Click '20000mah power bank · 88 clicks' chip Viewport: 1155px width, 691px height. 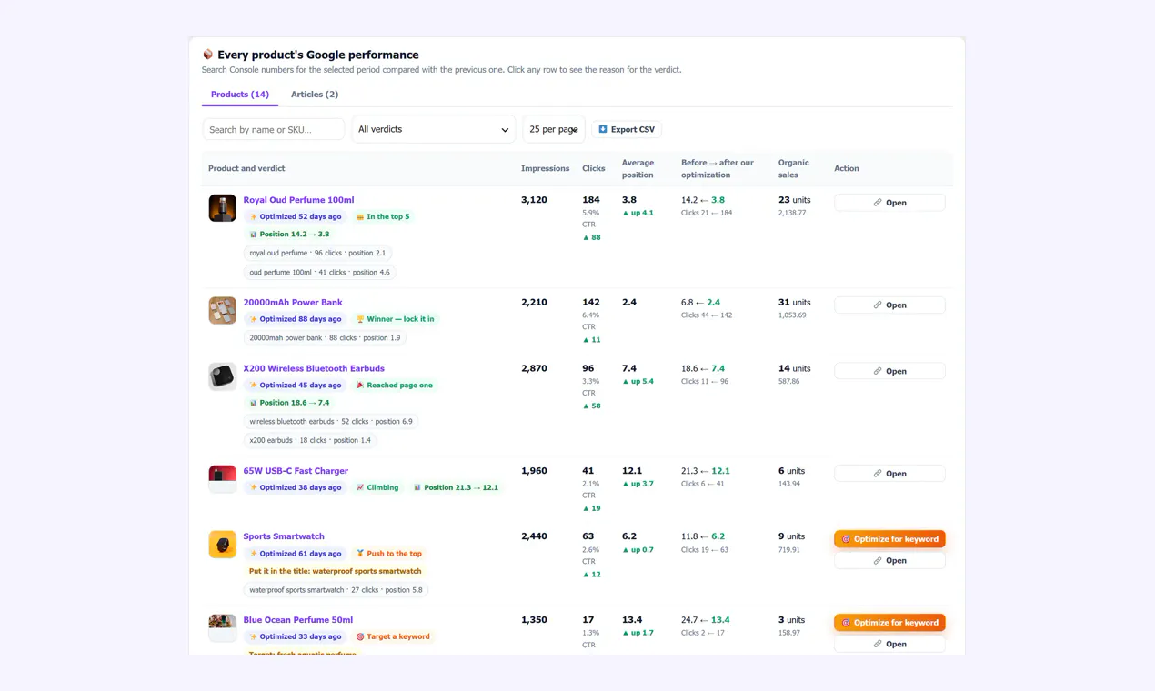[325, 337]
